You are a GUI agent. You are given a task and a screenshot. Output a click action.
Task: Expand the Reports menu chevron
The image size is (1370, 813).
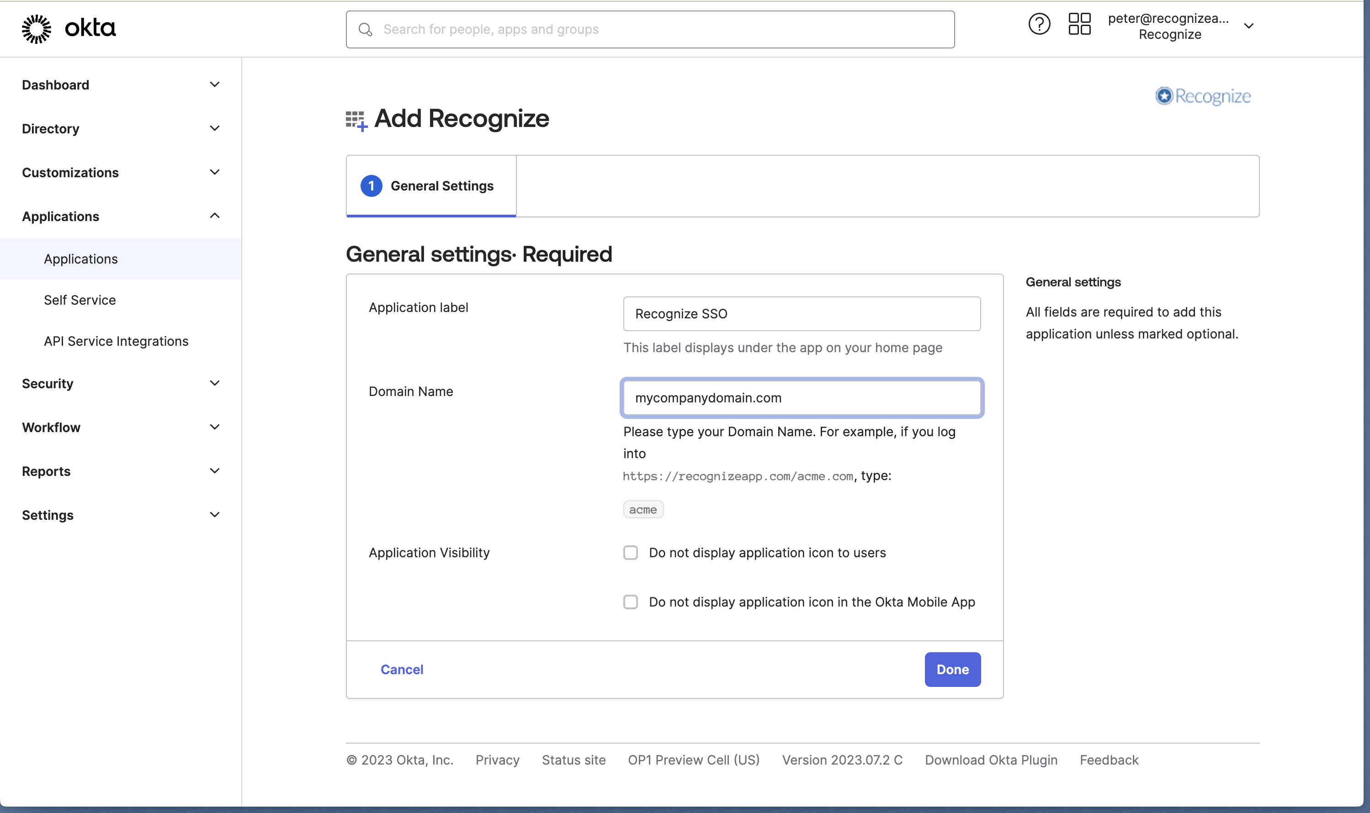(215, 470)
